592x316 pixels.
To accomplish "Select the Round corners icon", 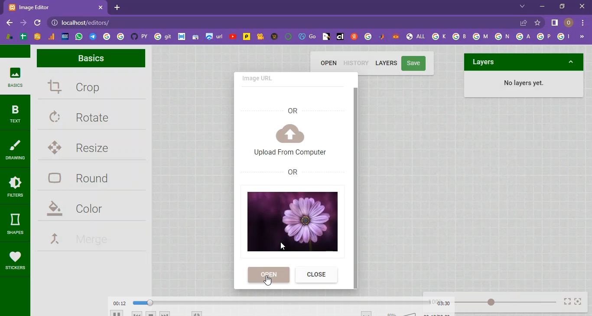I will coord(55,178).
